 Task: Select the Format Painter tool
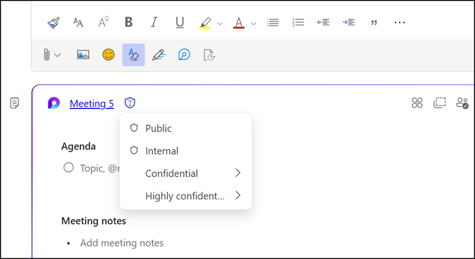pos(53,23)
